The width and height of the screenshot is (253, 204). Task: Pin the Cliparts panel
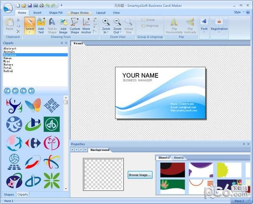pyautogui.click(x=62, y=43)
